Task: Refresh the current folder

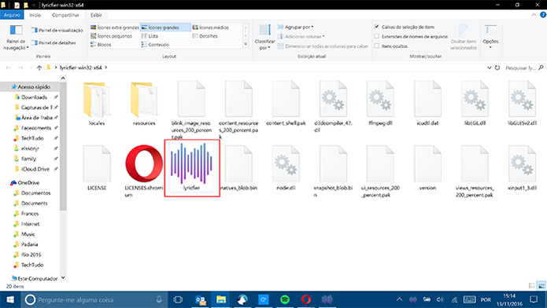Action: pyautogui.click(x=497, y=68)
